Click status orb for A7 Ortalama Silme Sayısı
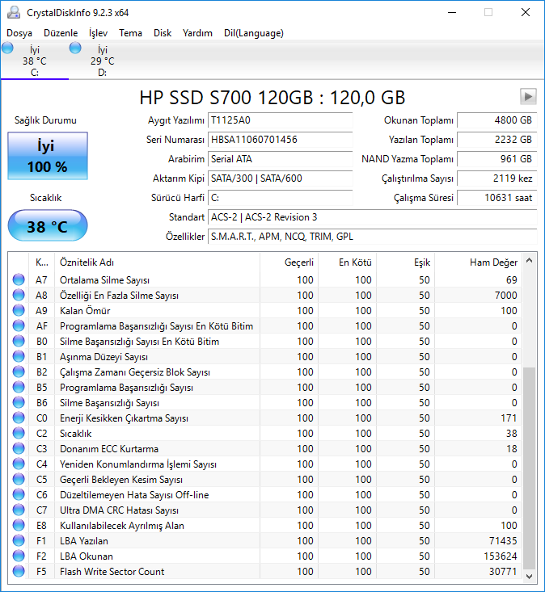The width and height of the screenshot is (545, 592). click(x=19, y=279)
